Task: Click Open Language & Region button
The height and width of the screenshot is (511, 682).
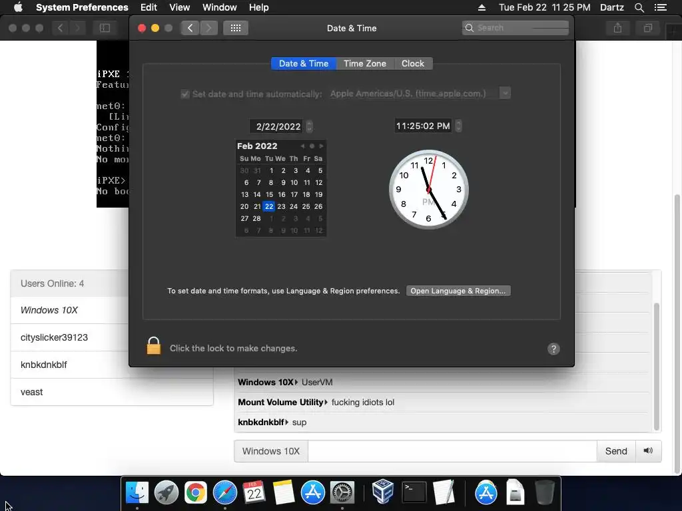Action: pyautogui.click(x=458, y=291)
